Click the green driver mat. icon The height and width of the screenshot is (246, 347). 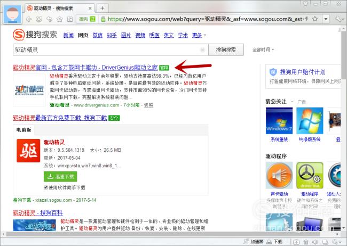(x=310, y=175)
